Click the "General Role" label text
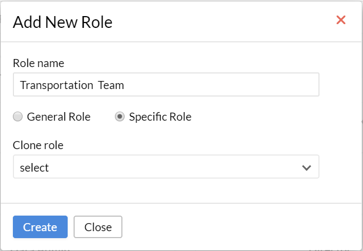This screenshot has width=363, height=251. point(59,117)
